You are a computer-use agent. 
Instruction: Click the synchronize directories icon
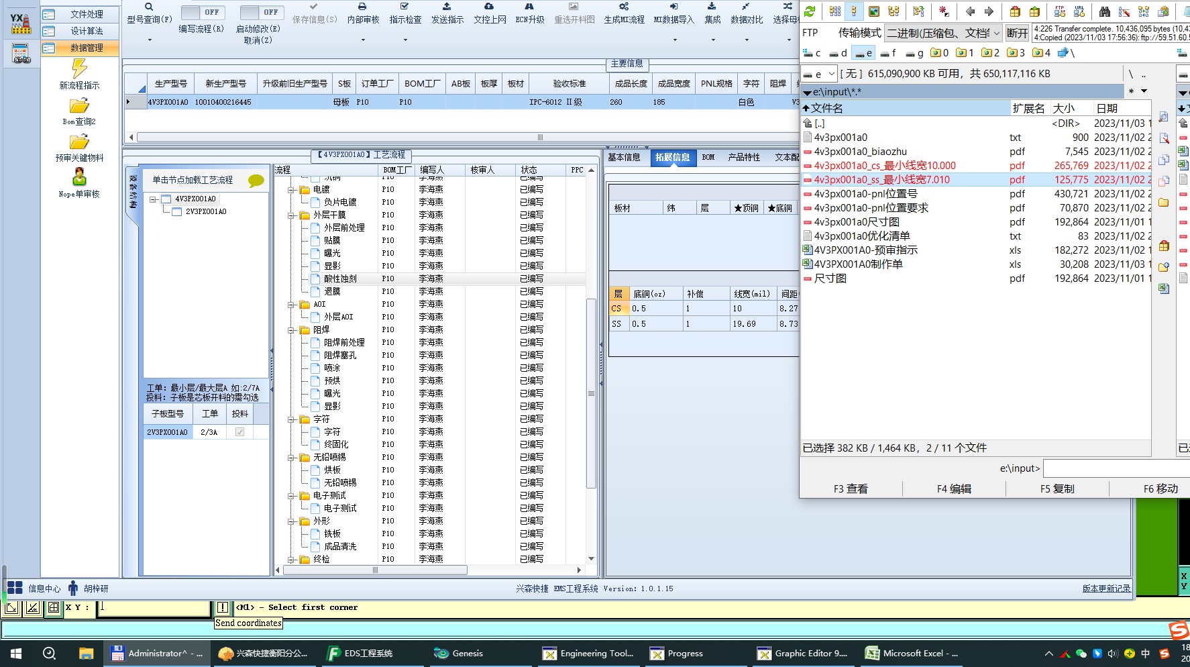coord(1144,11)
